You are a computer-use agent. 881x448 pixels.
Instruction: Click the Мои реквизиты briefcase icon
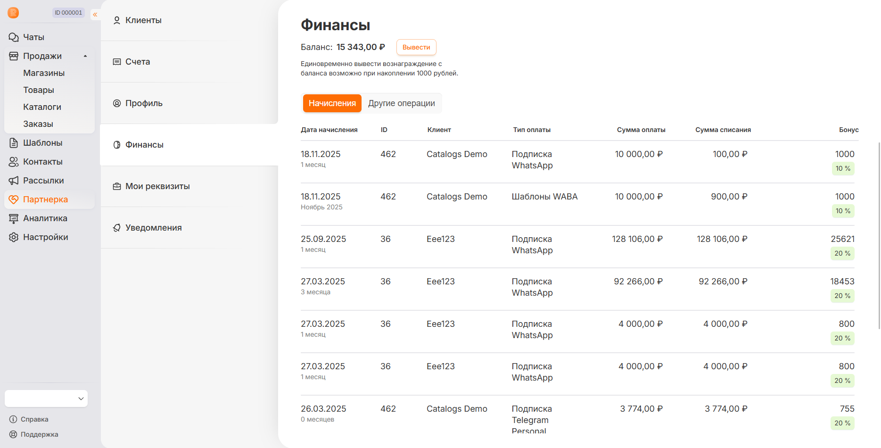tap(117, 186)
